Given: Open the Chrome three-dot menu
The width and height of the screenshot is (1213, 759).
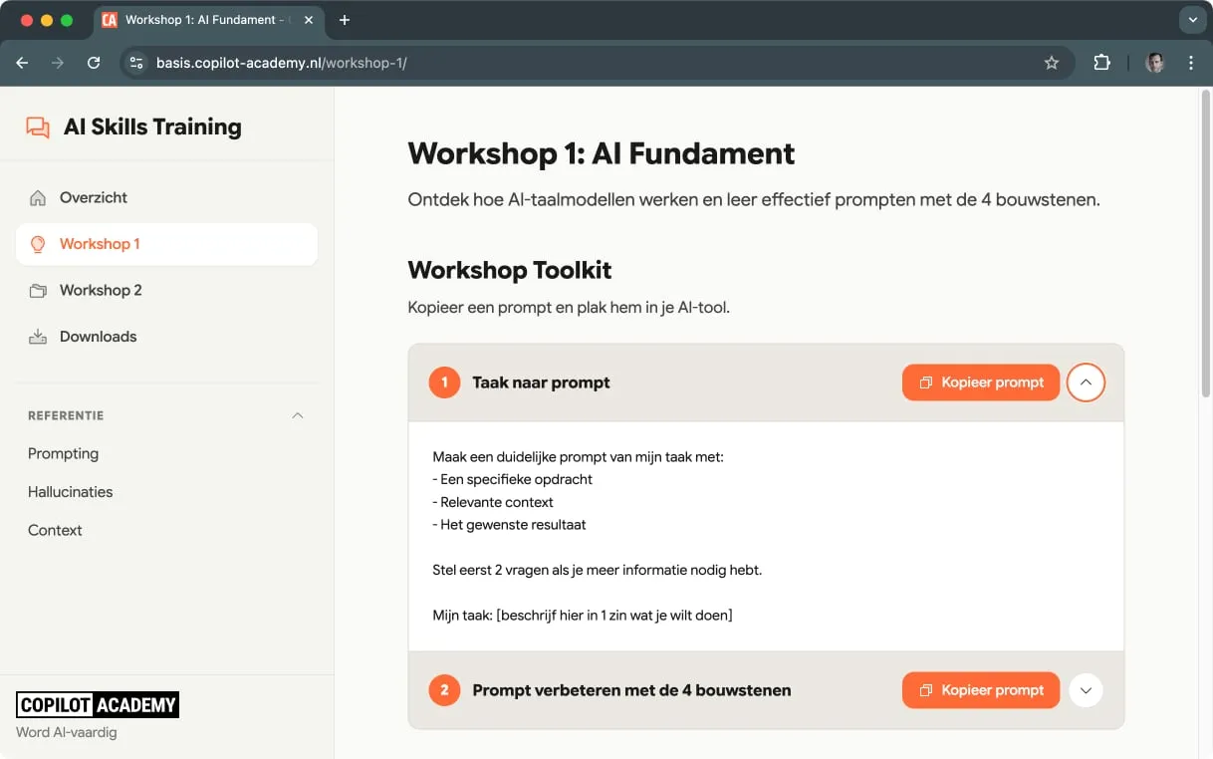Looking at the screenshot, I should click(x=1191, y=62).
